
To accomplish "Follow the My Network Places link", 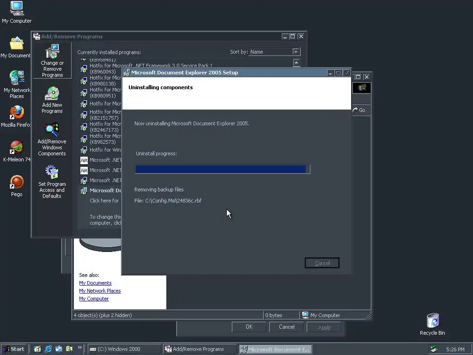I will (100, 291).
